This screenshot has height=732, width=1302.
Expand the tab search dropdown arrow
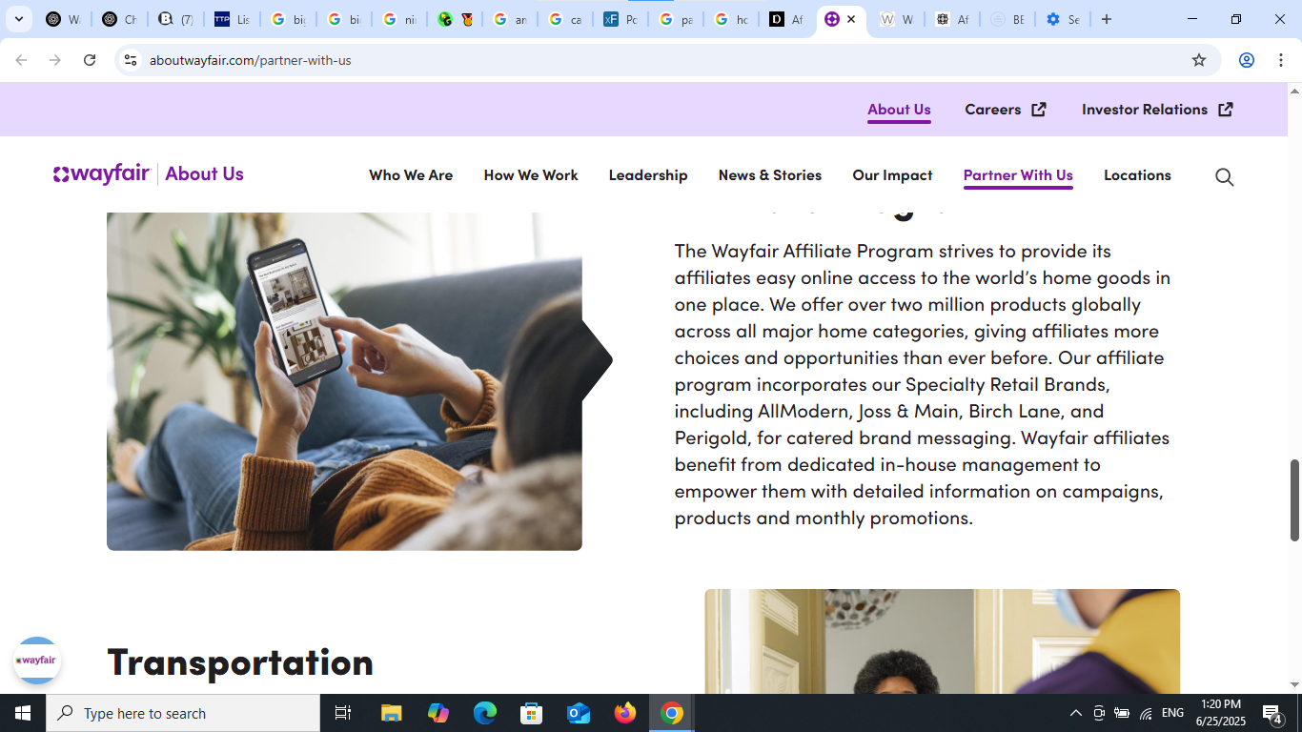pos(18,19)
